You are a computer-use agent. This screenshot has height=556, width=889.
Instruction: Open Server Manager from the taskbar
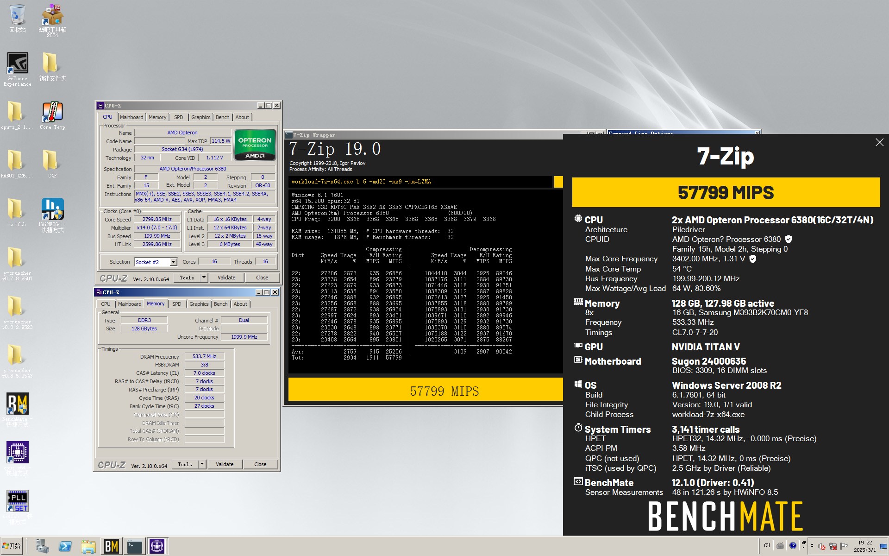point(42,546)
